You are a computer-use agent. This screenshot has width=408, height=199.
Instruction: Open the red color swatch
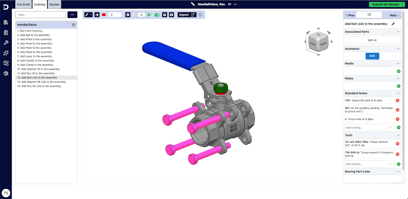click(x=104, y=15)
